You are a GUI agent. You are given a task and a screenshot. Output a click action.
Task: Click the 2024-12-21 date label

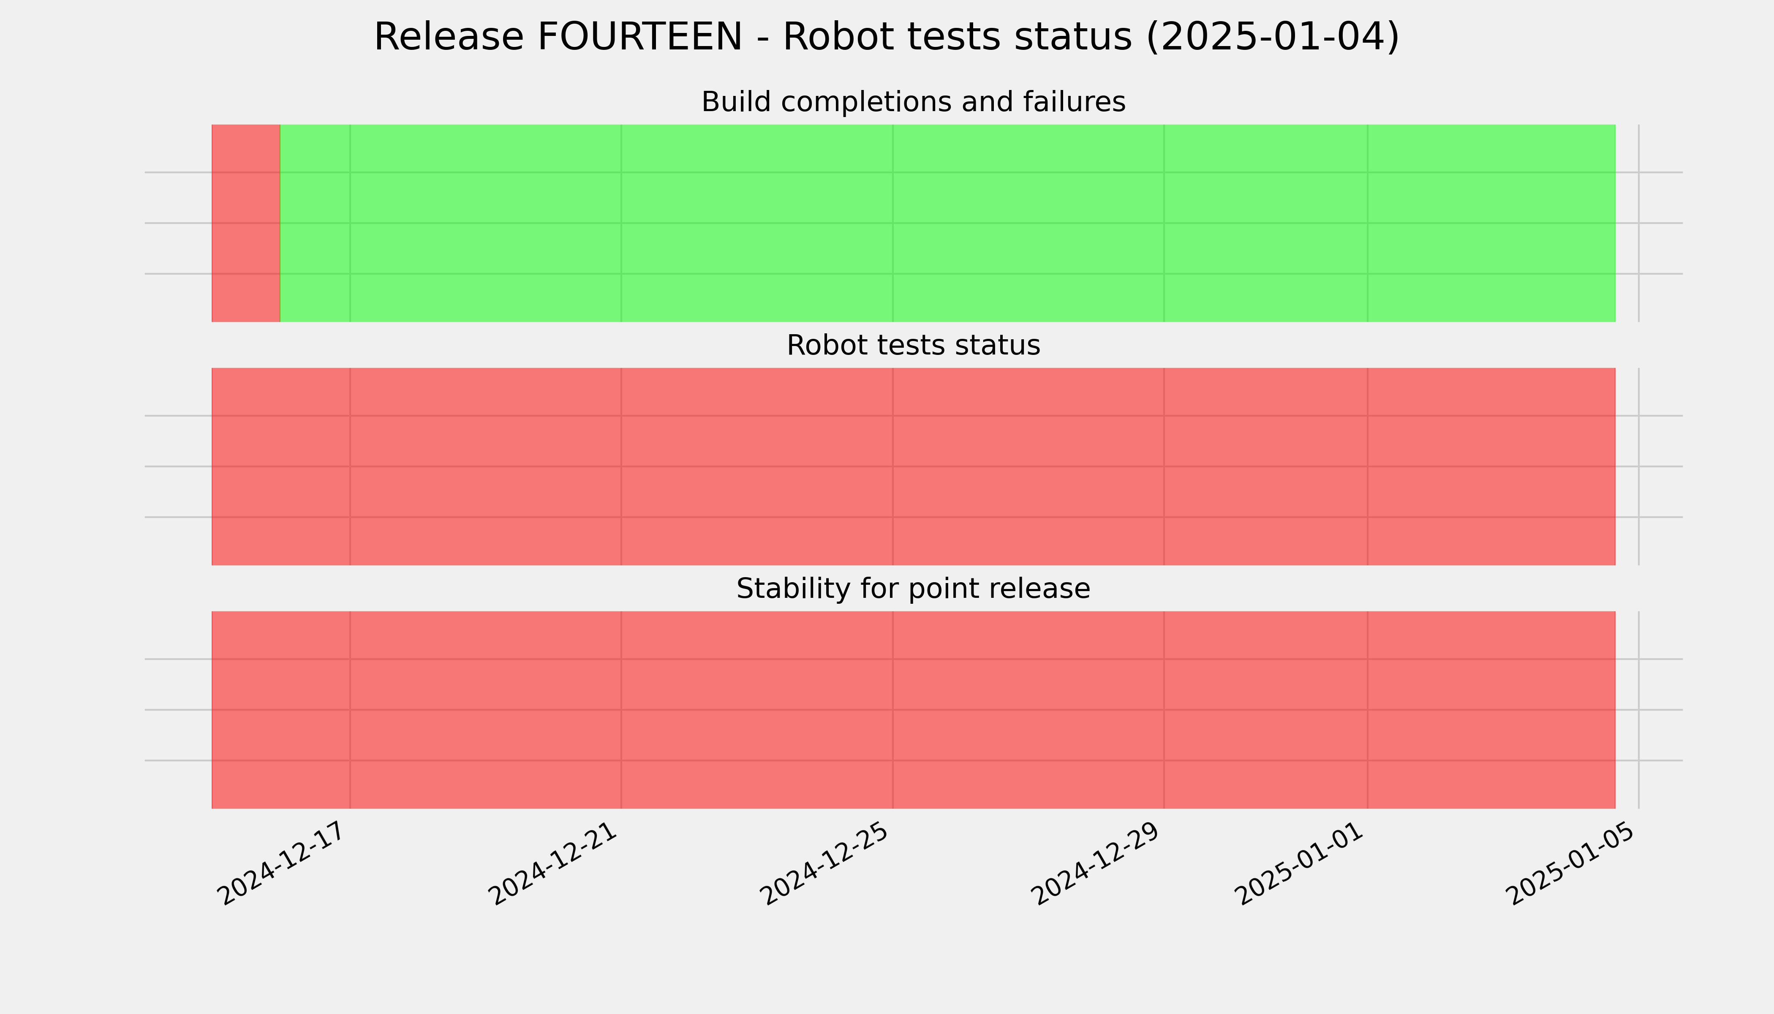pos(553,864)
